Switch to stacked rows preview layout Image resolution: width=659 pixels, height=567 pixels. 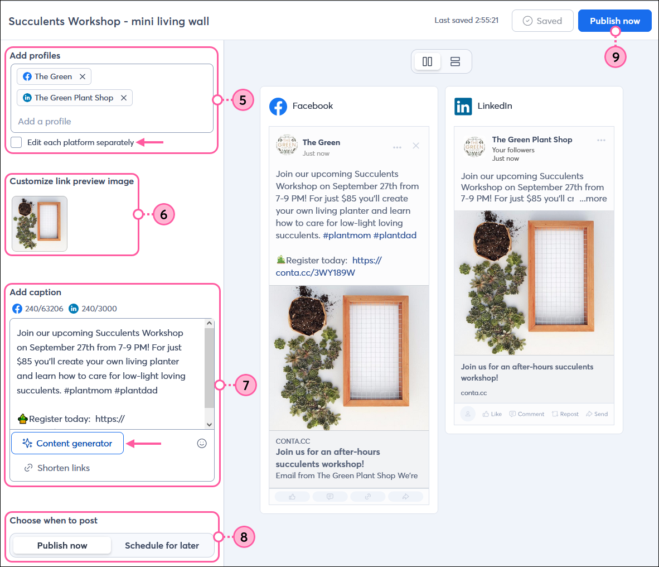coord(455,61)
